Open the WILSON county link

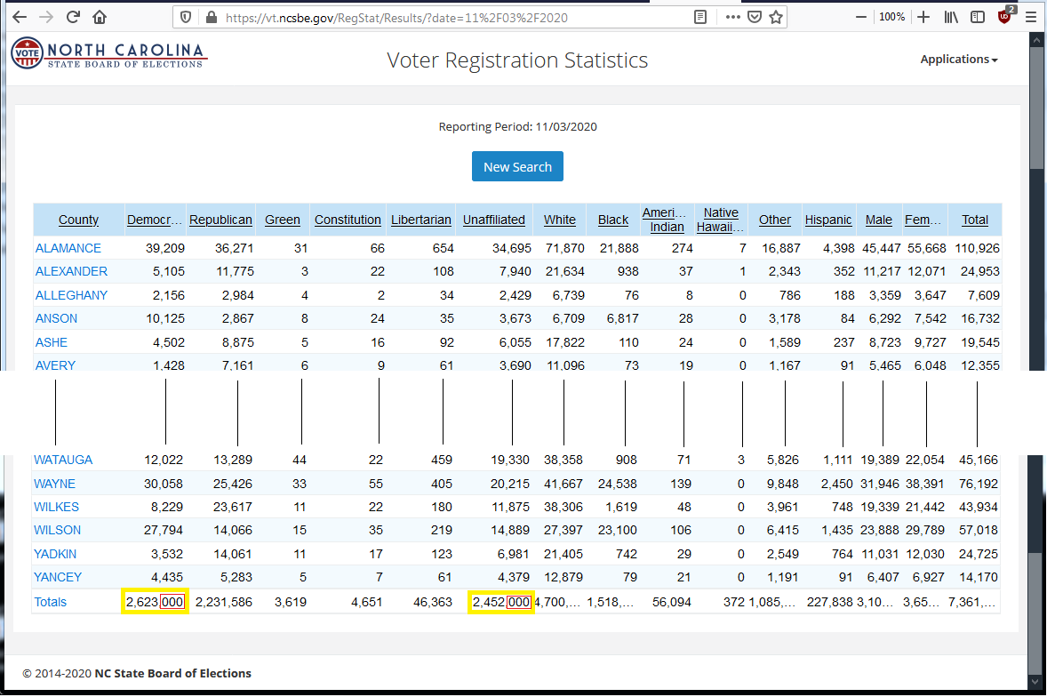[x=58, y=530]
